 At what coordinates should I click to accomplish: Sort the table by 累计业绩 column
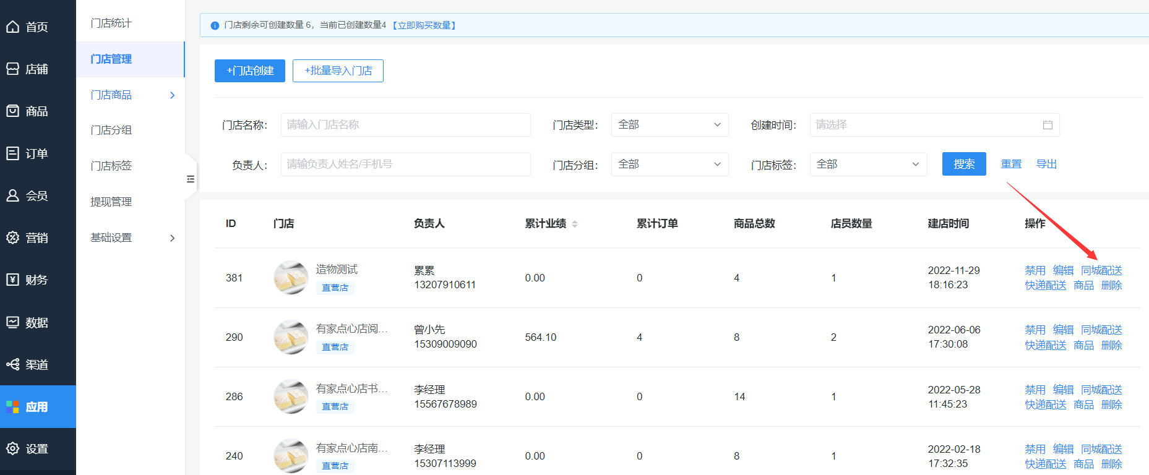[x=575, y=224]
